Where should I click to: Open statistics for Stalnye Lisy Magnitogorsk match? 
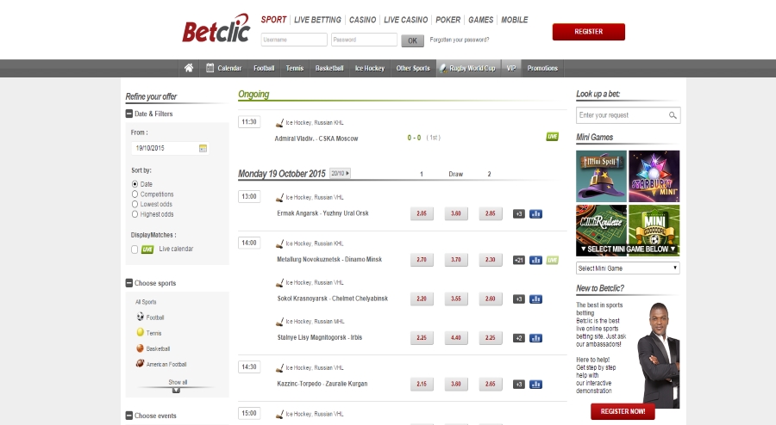[x=535, y=338]
